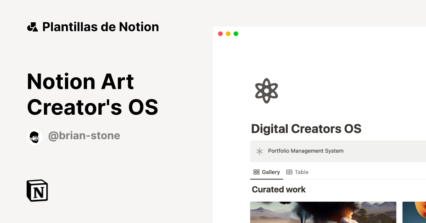This screenshot has width=426, height=223.
Task: Click the yellow traffic light button
Action: click(x=228, y=33)
